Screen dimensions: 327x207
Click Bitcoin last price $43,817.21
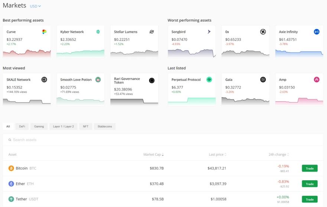click(217, 168)
